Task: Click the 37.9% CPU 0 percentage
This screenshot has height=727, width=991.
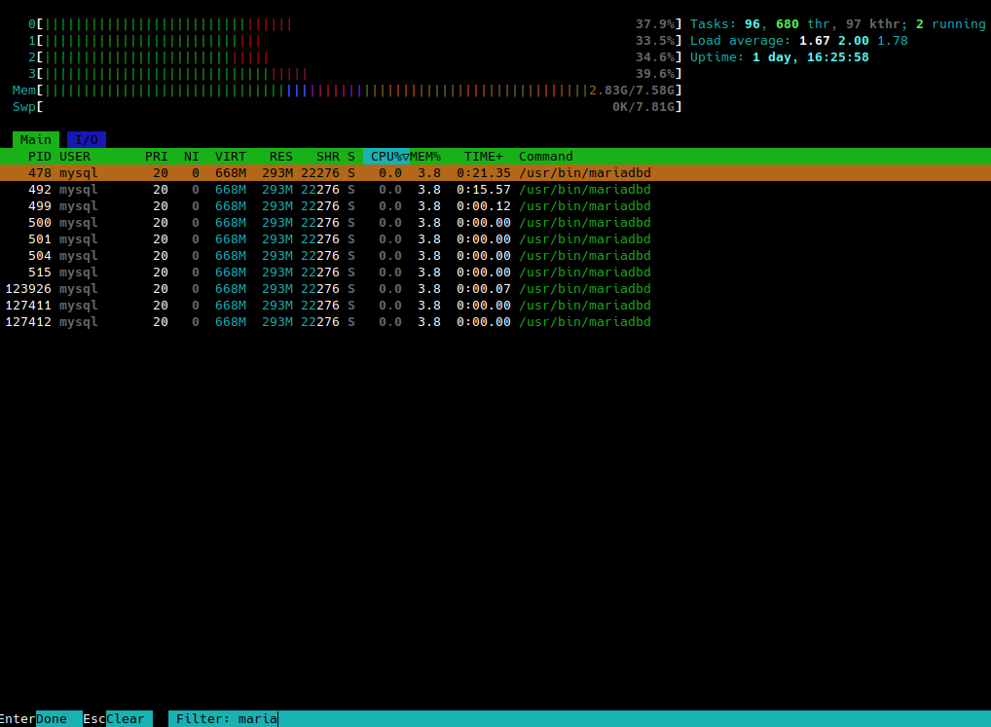Action: click(655, 24)
